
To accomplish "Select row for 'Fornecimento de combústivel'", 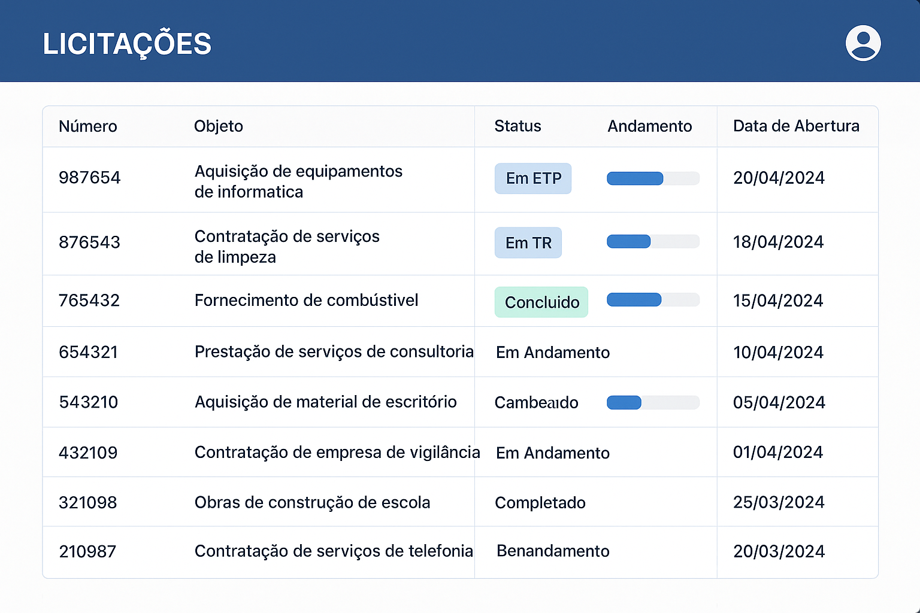I will point(306,301).
